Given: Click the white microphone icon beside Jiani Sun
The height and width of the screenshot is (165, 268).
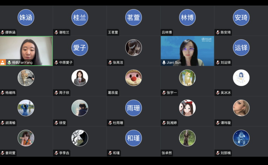Looking at the screenshot, I should click(164, 62).
